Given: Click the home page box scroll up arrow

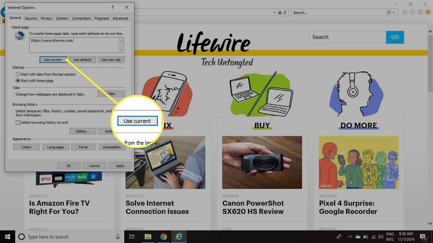Looking at the screenshot, I should coord(120,40).
